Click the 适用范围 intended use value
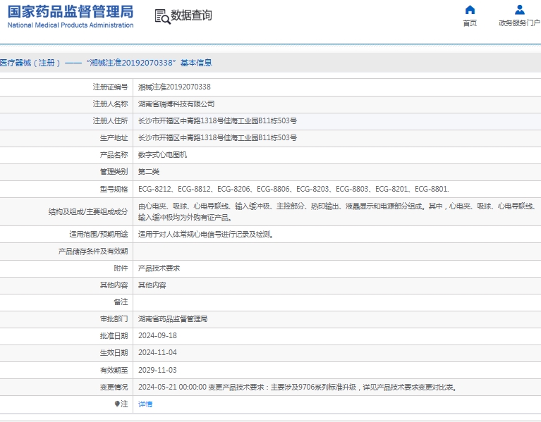 pos(206,235)
